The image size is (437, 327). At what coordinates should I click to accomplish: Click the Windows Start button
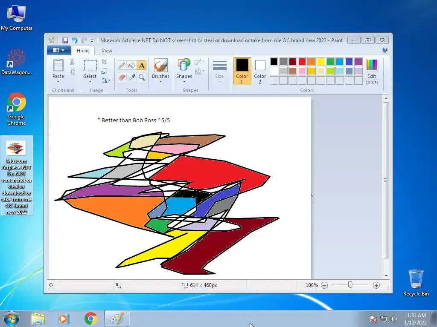pyautogui.click(x=12, y=318)
